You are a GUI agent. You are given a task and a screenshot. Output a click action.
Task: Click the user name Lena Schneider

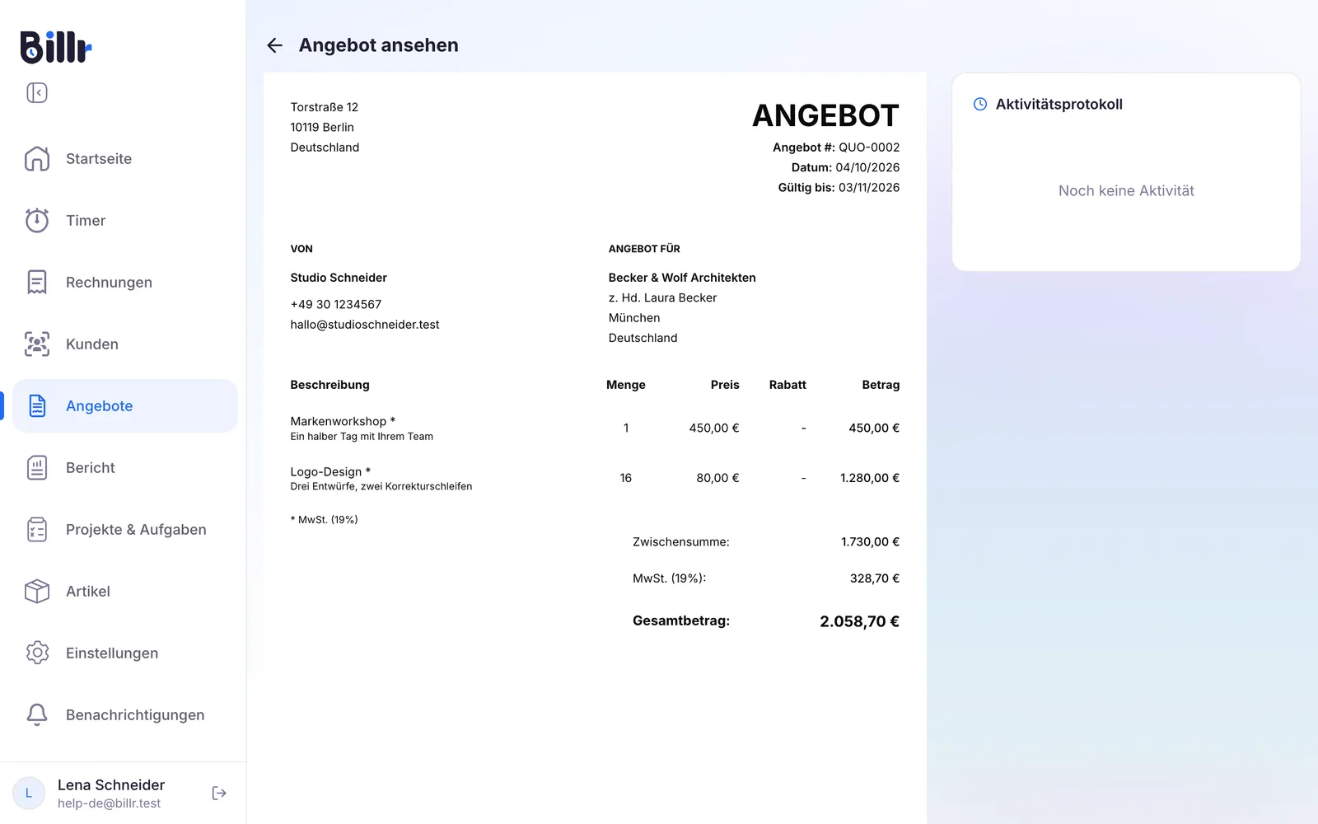[111, 785]
